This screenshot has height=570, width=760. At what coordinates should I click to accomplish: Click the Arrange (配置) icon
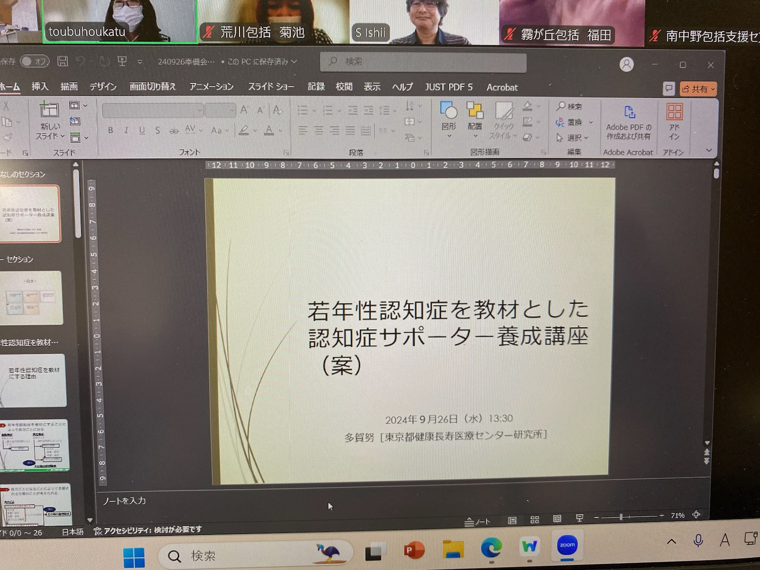[x=475, y=113]
